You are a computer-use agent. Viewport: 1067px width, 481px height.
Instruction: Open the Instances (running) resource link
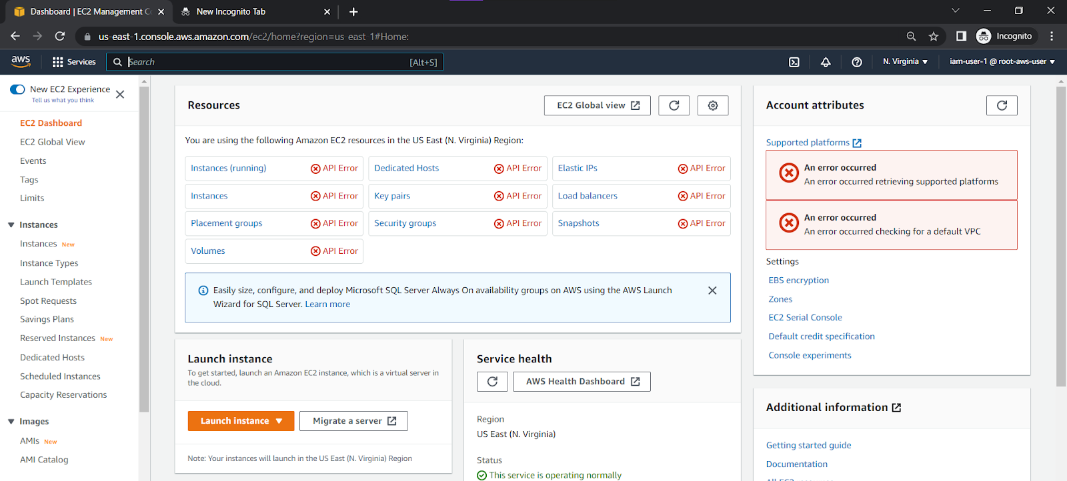coord(229,168)
